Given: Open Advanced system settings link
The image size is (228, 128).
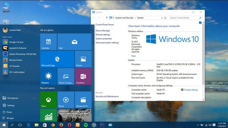Looking at the screenshot, I should (107, 43).
